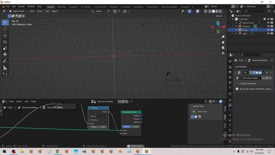Open the node editor Add menu
Image resolution: width=275 pixels, height=155 pixels.
pyautogui.click(x=27, y=102)
